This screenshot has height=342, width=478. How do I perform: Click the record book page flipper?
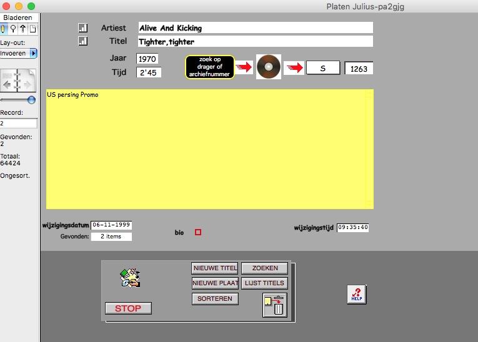18,81
